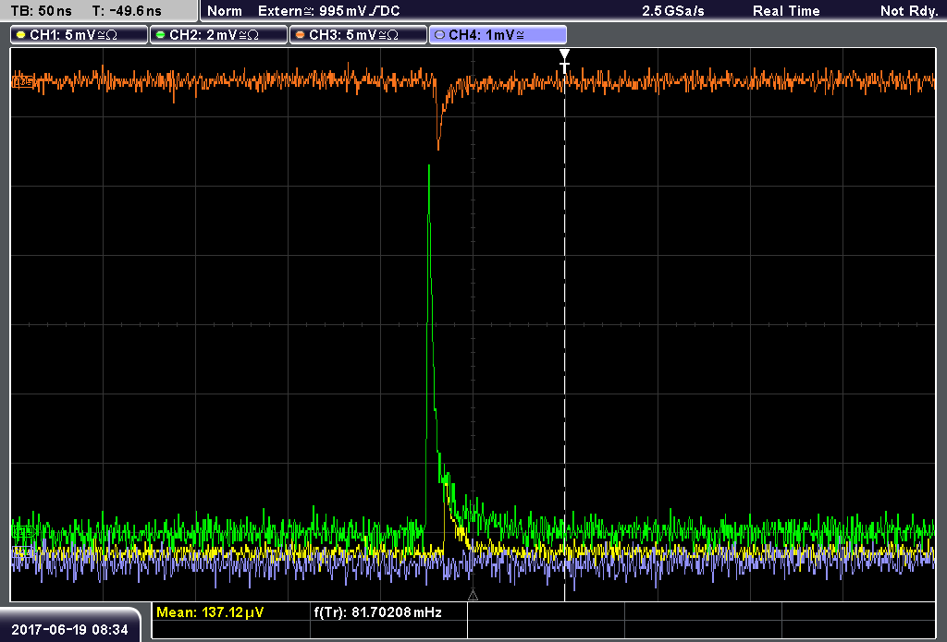Click the Extern 995 mV trigger level readout
The width and height of the screenshot is (947, 642).
(x=328, y=11)
